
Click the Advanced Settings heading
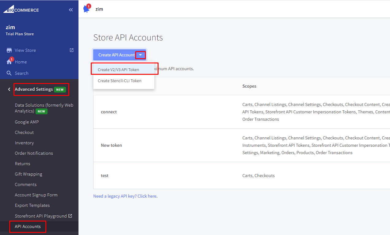click(x=34, y=89)
